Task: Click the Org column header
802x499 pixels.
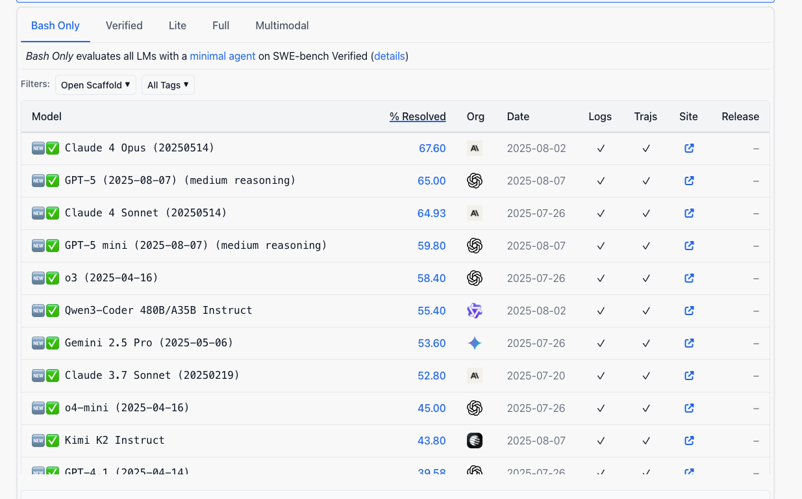Action: click(x=475, y=117)
